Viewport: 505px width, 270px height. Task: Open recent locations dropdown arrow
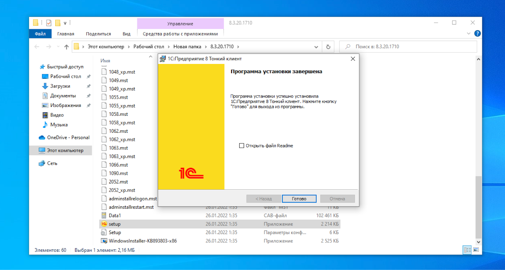tap(58, 47)
